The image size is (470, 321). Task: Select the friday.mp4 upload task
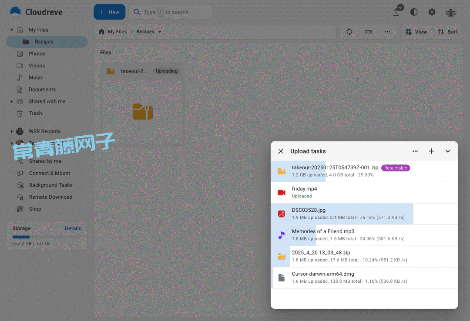364,193
